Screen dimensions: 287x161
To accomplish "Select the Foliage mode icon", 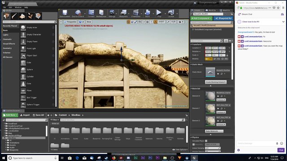I will tap(30, 16).
